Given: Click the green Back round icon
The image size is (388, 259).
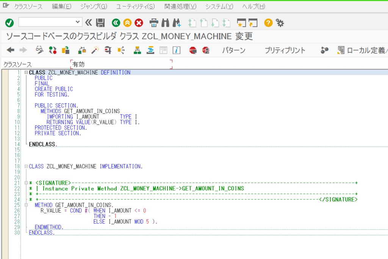Looking at the screenshot, I should tap(116, 23).
